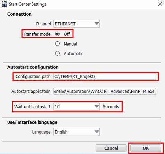This screenshot has width=165, height=154.
Task: Select the Manual transfer mode option
Action: pos(57,44)
